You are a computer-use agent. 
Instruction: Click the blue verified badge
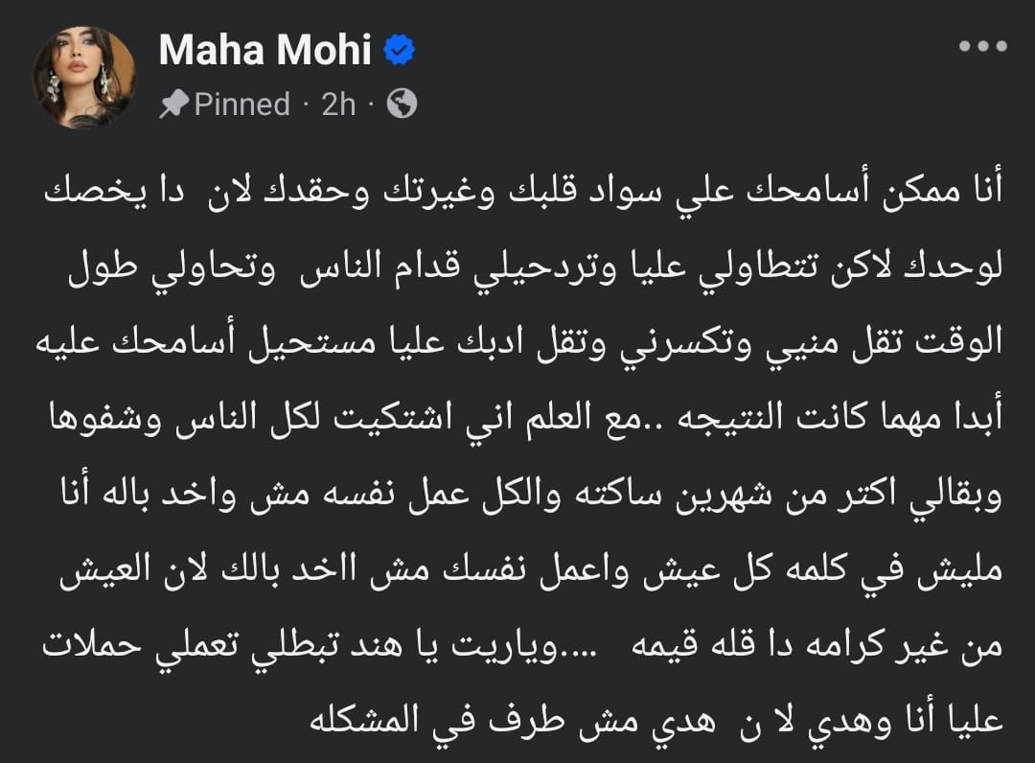pos(399,50)
